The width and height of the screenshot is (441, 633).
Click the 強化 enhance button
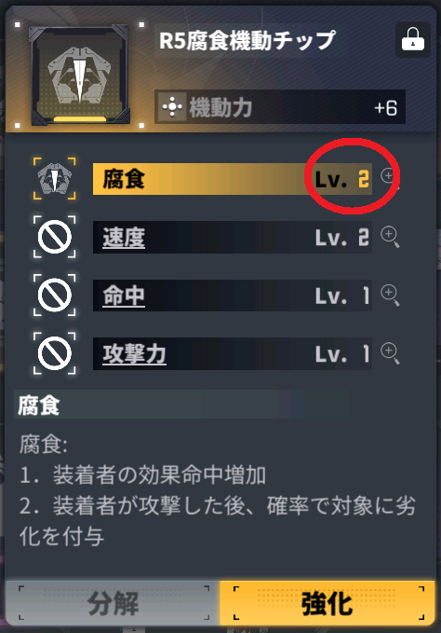[327, 603]
